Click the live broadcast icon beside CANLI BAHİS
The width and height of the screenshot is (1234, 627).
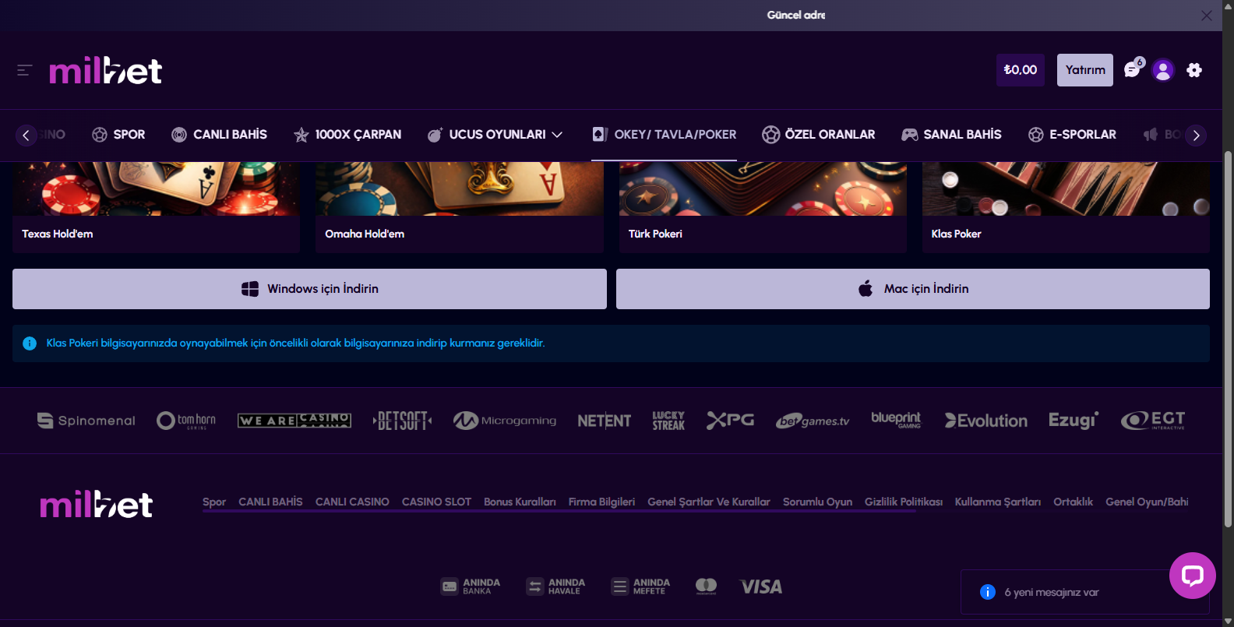point(179,135)
